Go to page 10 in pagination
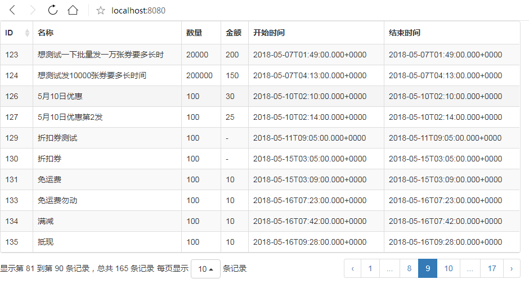The height and width of the screenshot is (288, 529). [449, 269]
